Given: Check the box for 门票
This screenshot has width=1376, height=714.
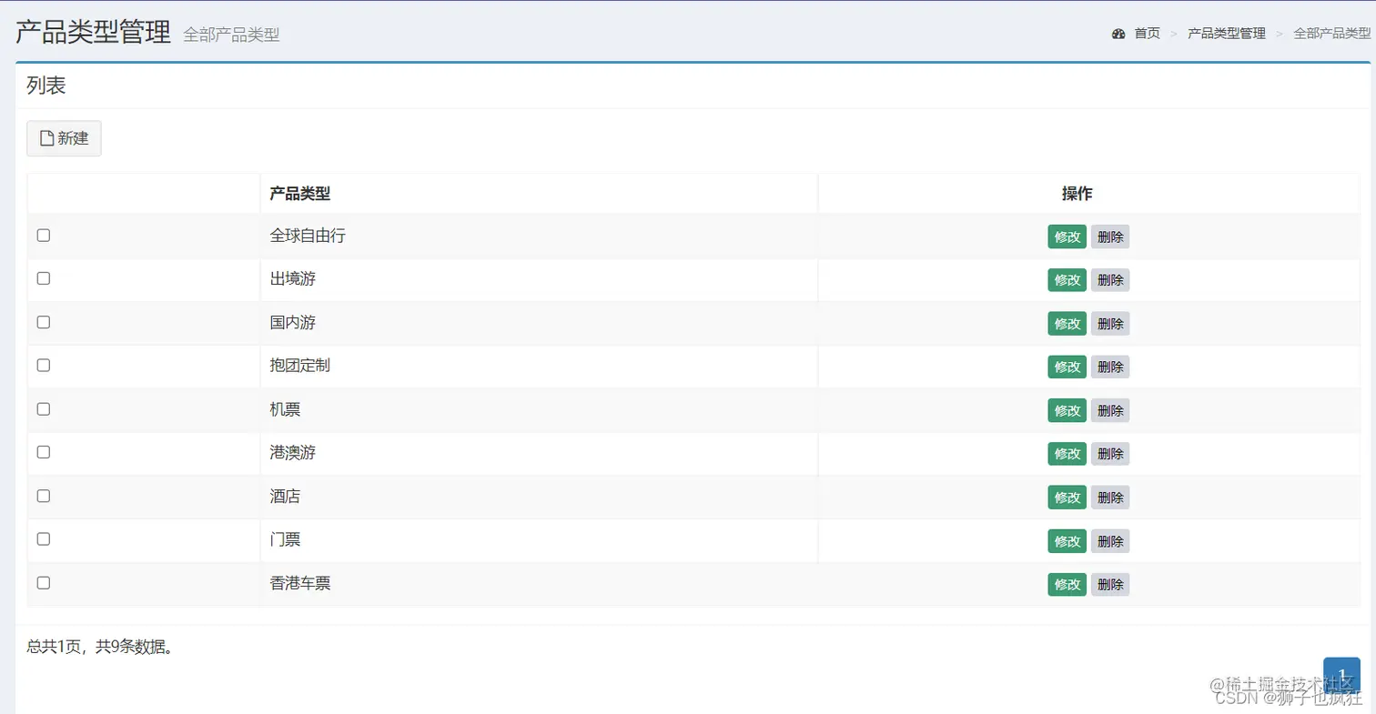Looking at the screenshot, I should click(x=44, y=539).
